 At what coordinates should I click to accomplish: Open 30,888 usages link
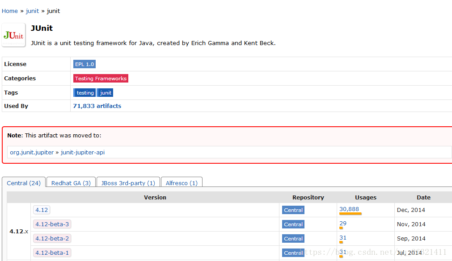(x=349, y=209)
